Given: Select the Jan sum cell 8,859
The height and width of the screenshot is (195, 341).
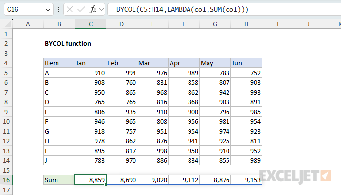Looking at the screenshot, I should tap(91, 180).
